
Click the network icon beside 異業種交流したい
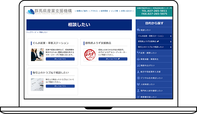pyautogui.click(x=138, y=97)
